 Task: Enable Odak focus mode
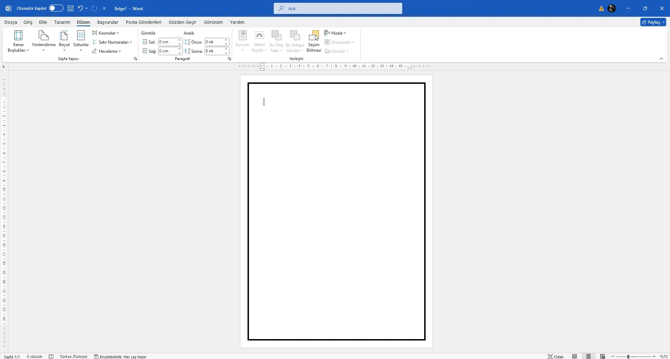[555, 357]
